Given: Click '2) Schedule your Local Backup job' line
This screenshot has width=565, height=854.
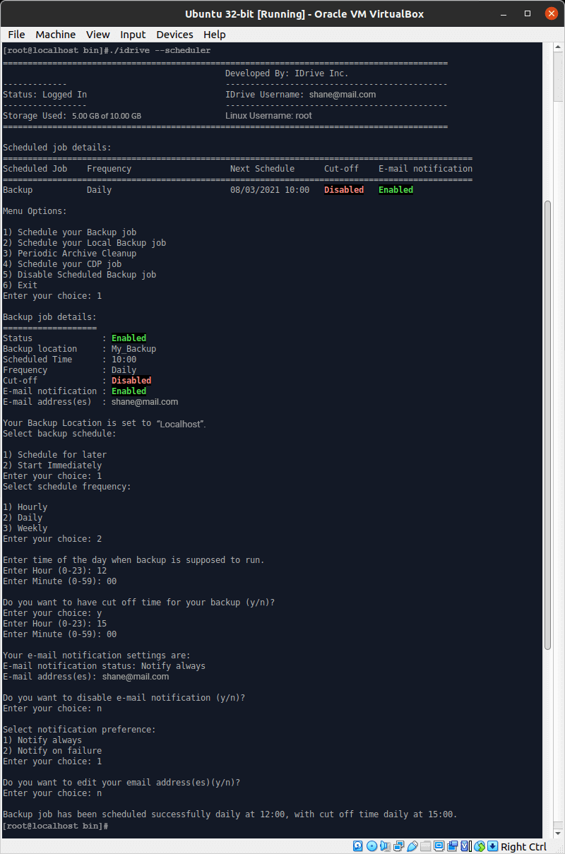Looking at the screenshot, I should [85, 243].
